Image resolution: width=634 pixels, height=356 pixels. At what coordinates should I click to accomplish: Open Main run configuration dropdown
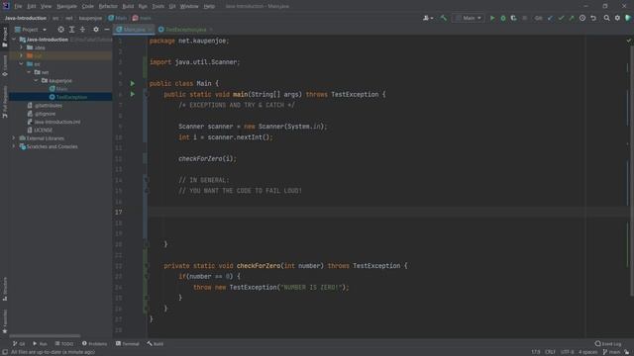pyautogui.click(x=469, y=18)
